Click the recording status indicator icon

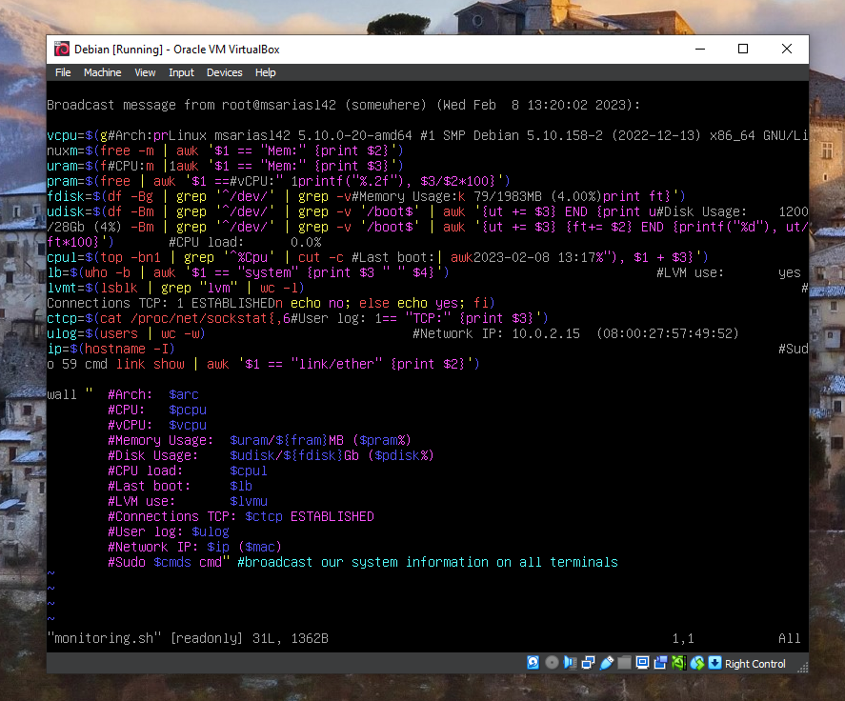[x=661, y=663]
